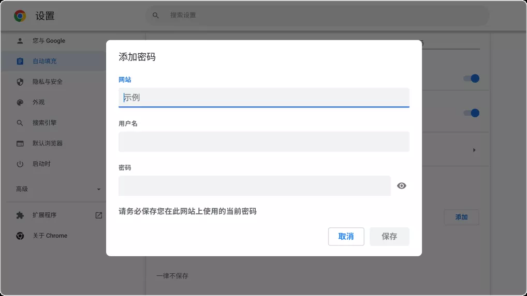This screenshot has width=527, height=296.
Task: Click the search magnifier icon in the top bar
Action: pos(155,15)
